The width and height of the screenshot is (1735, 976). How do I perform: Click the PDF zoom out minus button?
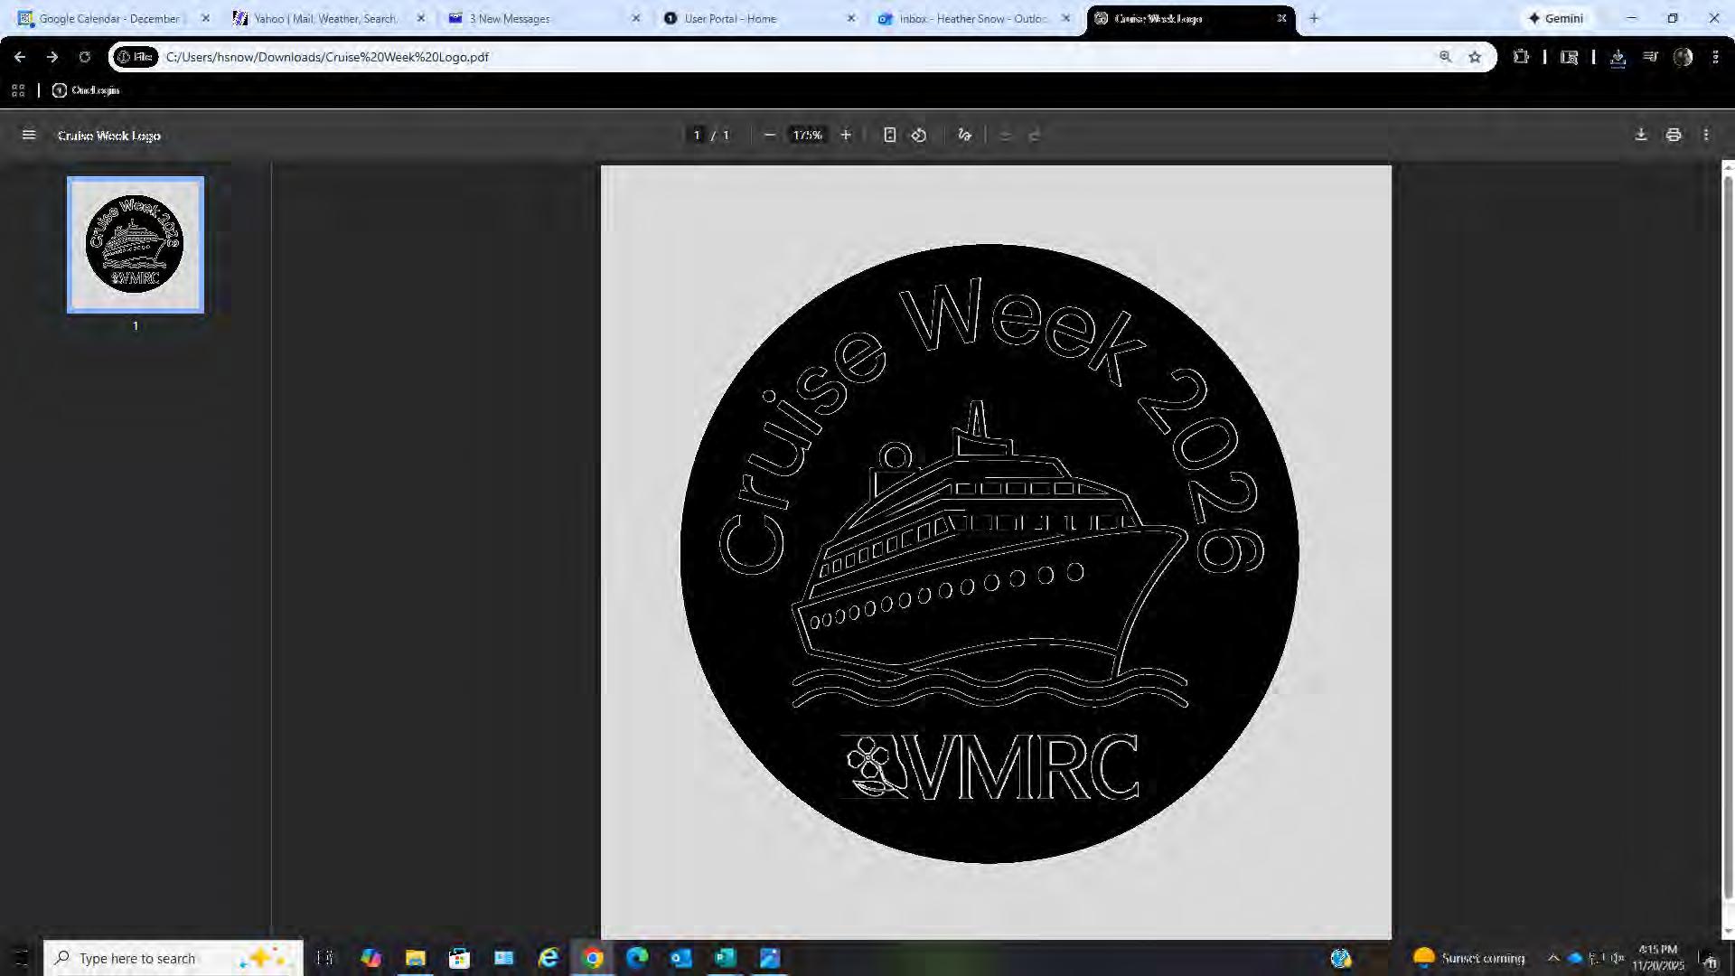[769, 136]
